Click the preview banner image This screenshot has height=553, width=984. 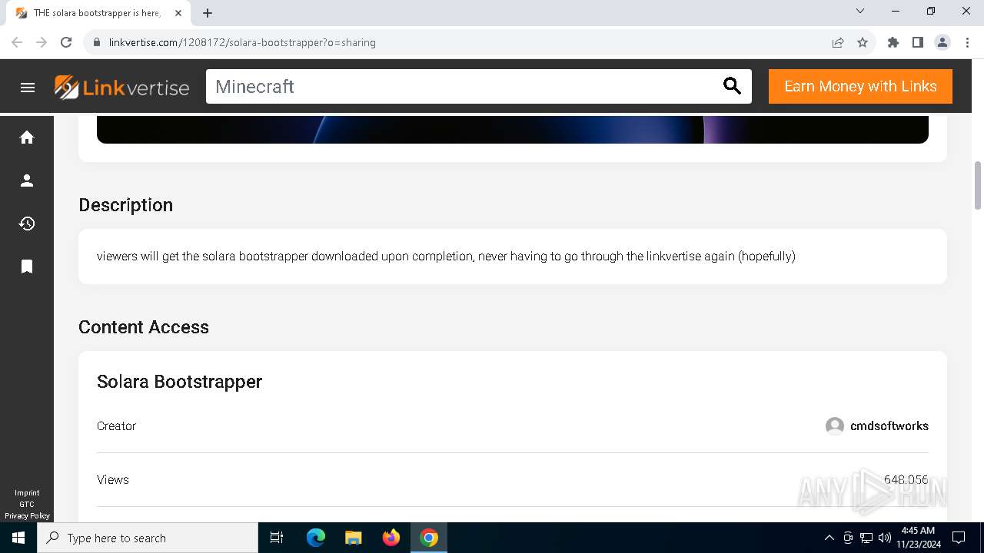click(513, 130)
